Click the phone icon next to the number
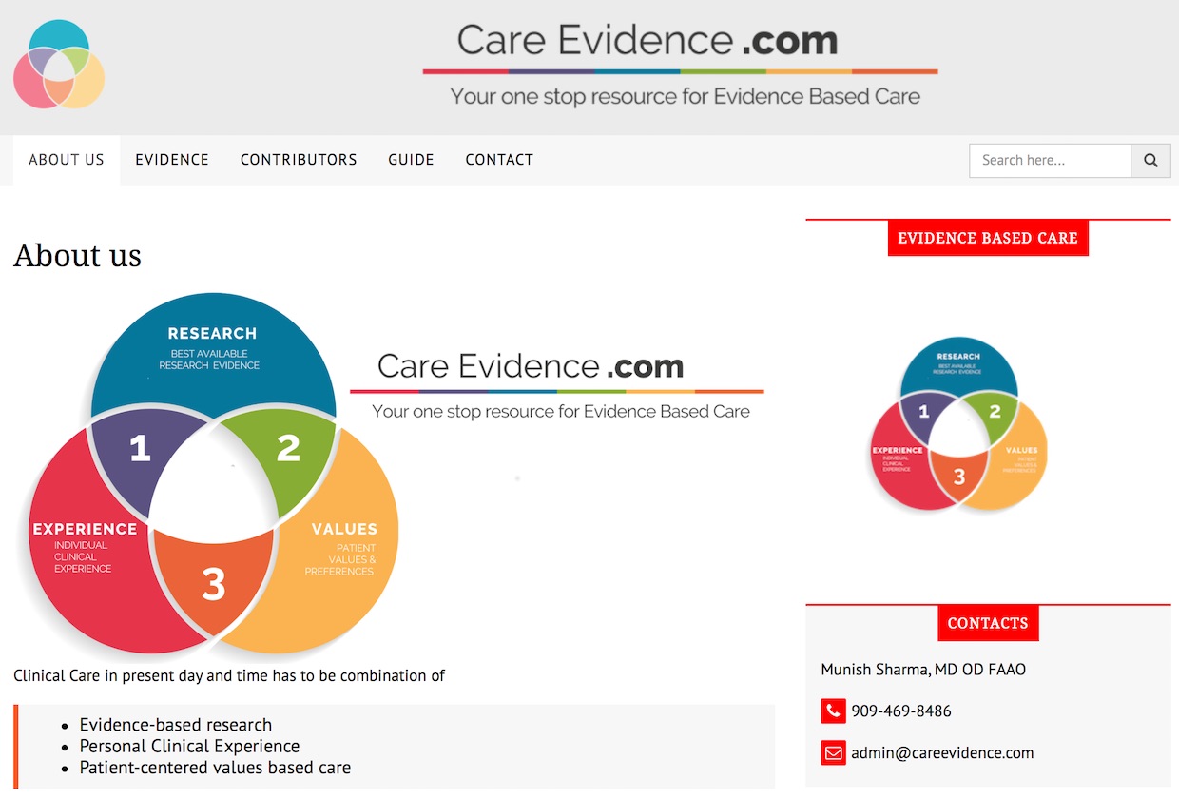The image size is (1179, 799). 833,711
